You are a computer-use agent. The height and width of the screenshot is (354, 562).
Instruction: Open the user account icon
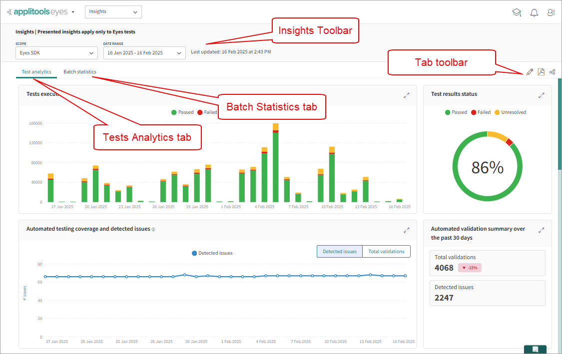click(551, 12)
